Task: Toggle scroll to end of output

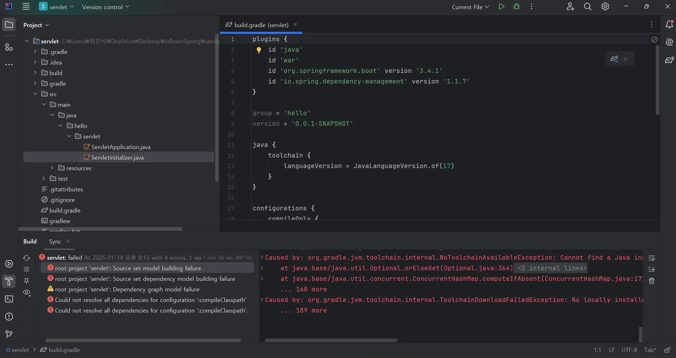Action: 652,269
